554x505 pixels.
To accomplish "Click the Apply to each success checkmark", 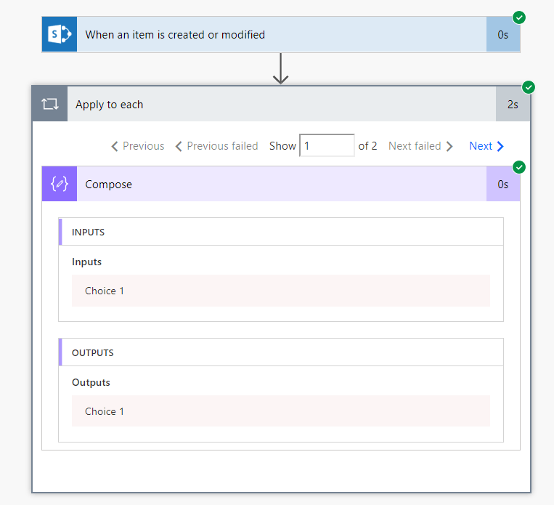I will (529, 87).
